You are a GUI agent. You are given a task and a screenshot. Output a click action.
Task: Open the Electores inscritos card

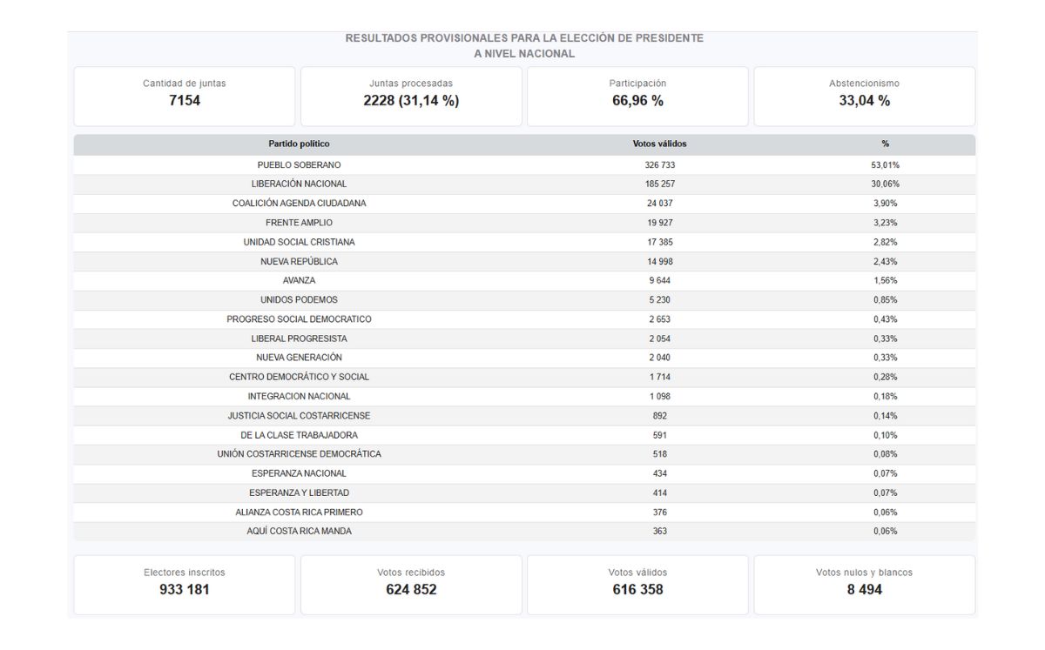tap(185, 584)
